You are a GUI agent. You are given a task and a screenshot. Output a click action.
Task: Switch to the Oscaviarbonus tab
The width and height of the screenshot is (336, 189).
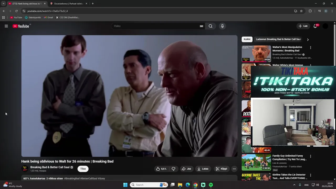click(69, 4)
